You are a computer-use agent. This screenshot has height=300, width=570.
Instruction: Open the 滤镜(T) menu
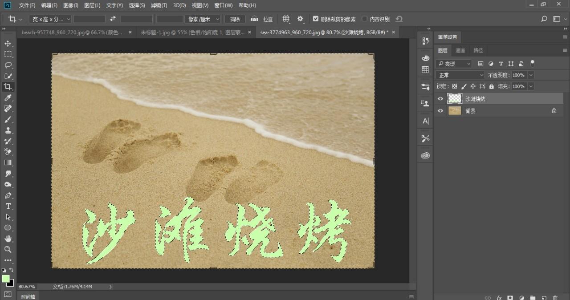click(x=159, y=5)
